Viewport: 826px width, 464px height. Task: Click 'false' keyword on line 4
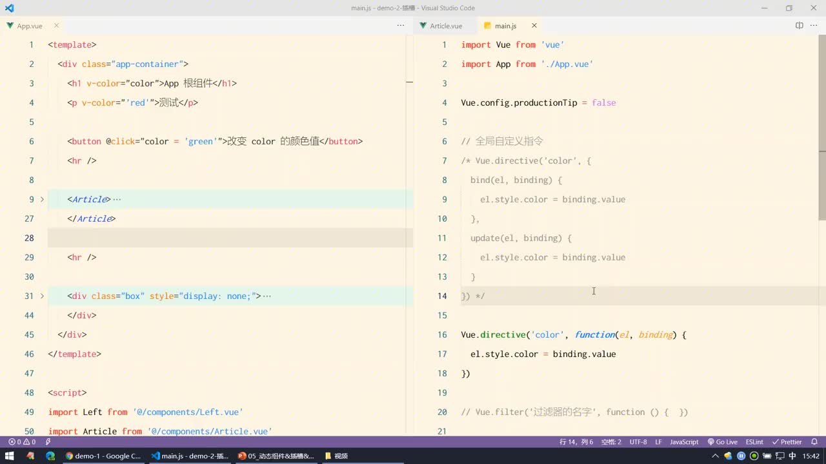coord(603,103)
